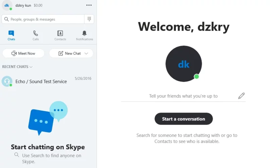270x168 pixels.
Task: Click the Echo Sound Test Service avatar
Action: point(7,81)
